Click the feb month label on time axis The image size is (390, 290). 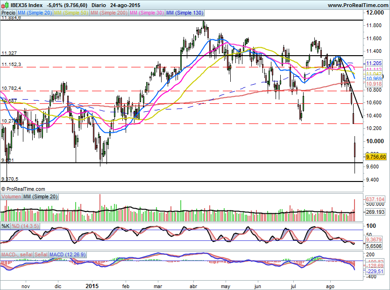tap(126, 287)
